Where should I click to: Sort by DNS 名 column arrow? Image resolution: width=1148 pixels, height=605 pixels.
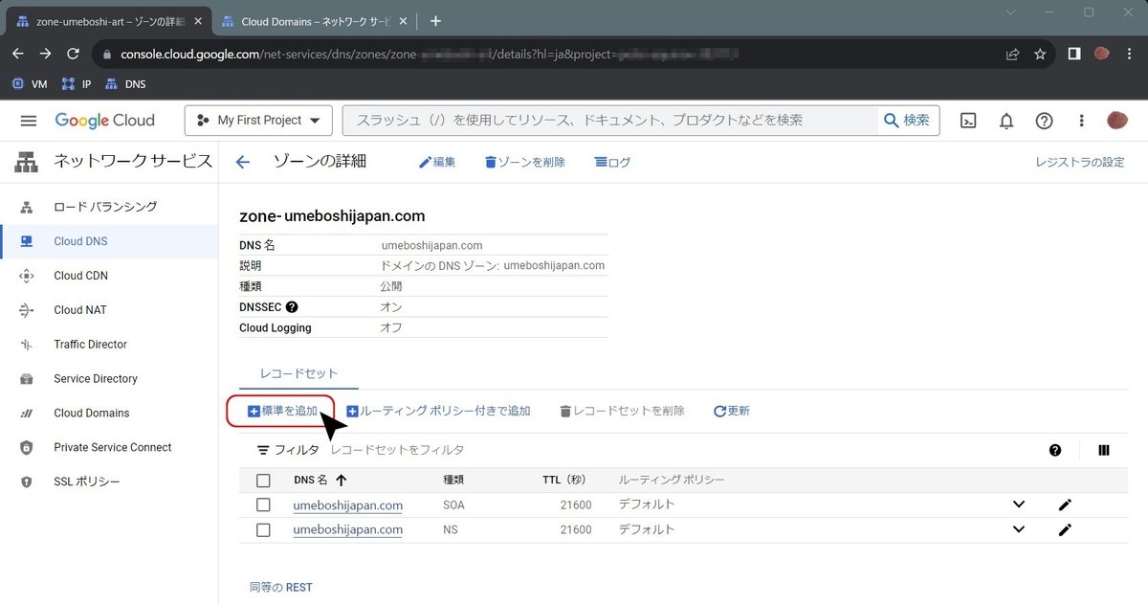341,481
